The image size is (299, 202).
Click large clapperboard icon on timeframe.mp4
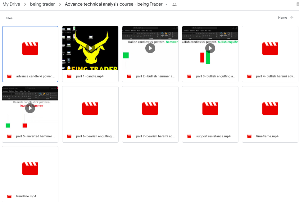(270, 108)
